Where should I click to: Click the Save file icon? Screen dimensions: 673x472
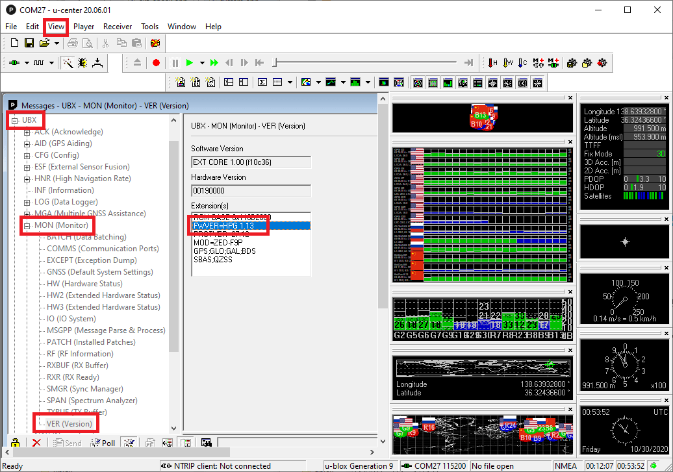[29, 43]
